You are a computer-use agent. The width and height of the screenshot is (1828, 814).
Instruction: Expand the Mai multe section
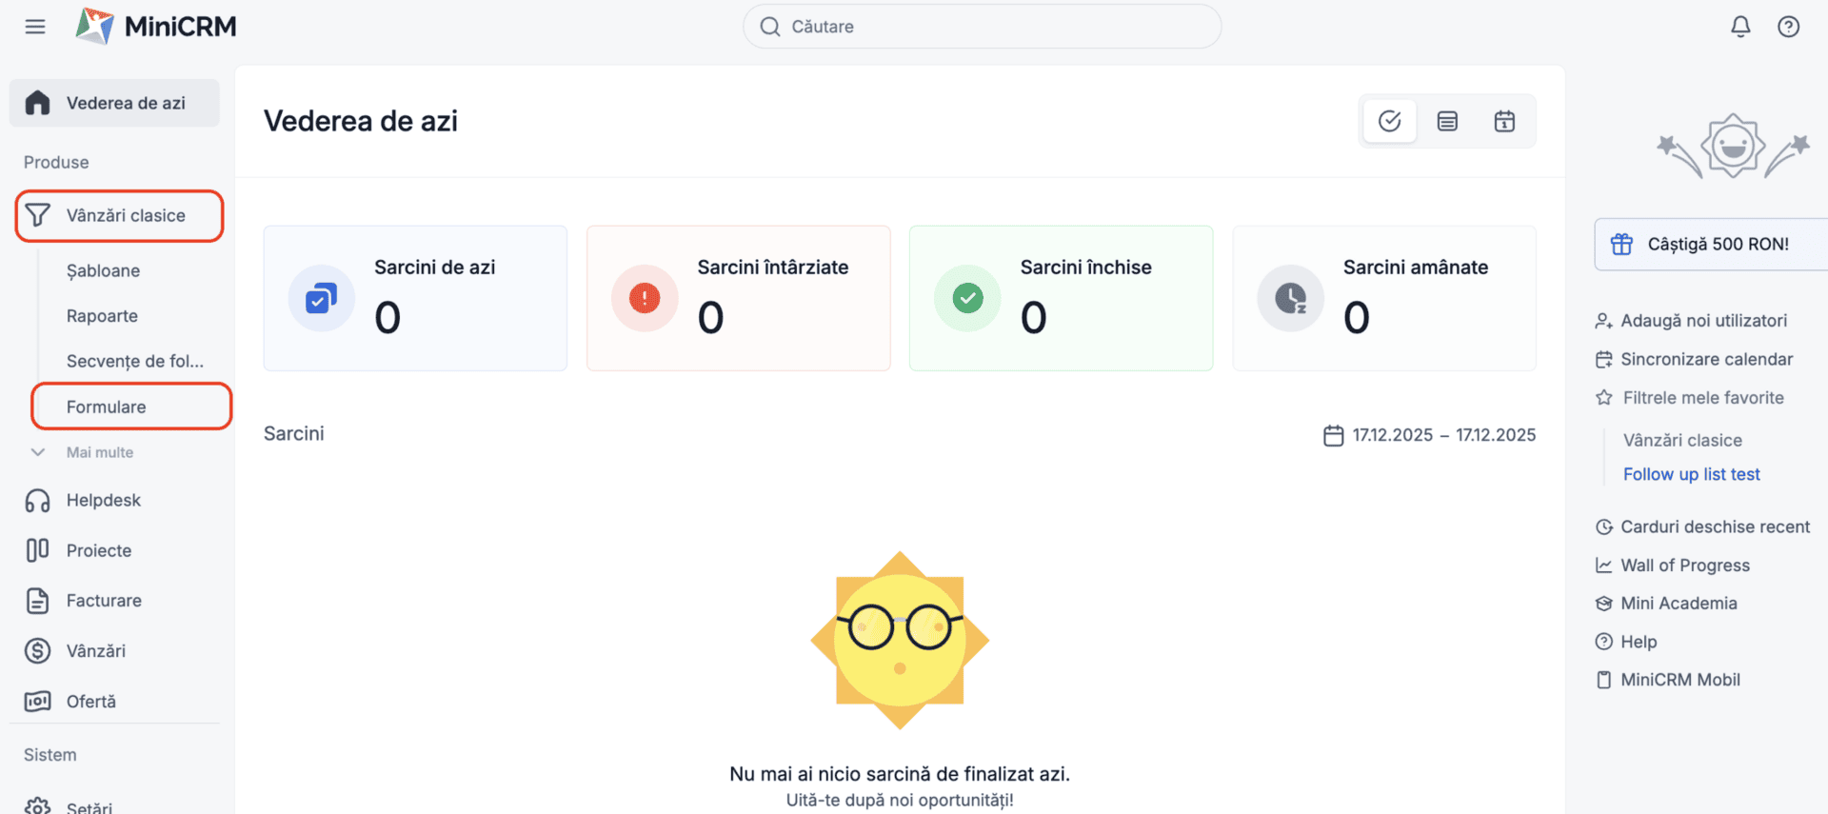99,452
